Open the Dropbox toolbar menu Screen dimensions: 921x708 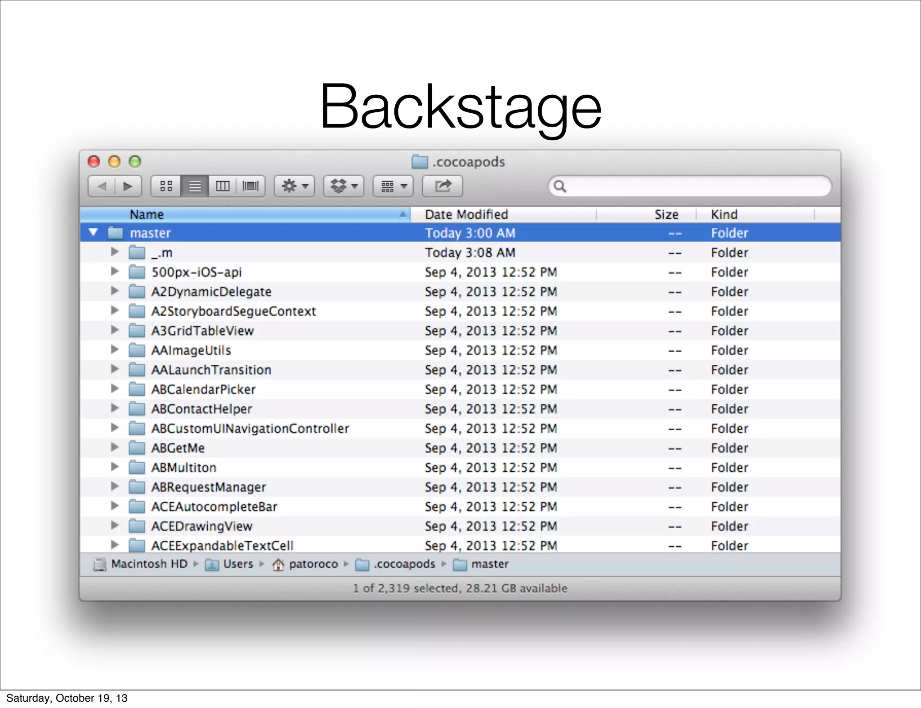(344, 186)
